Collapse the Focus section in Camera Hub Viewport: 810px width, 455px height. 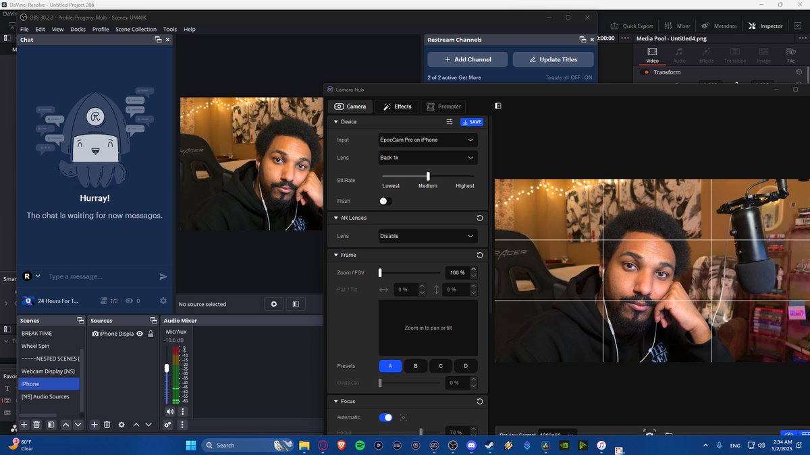335,401
